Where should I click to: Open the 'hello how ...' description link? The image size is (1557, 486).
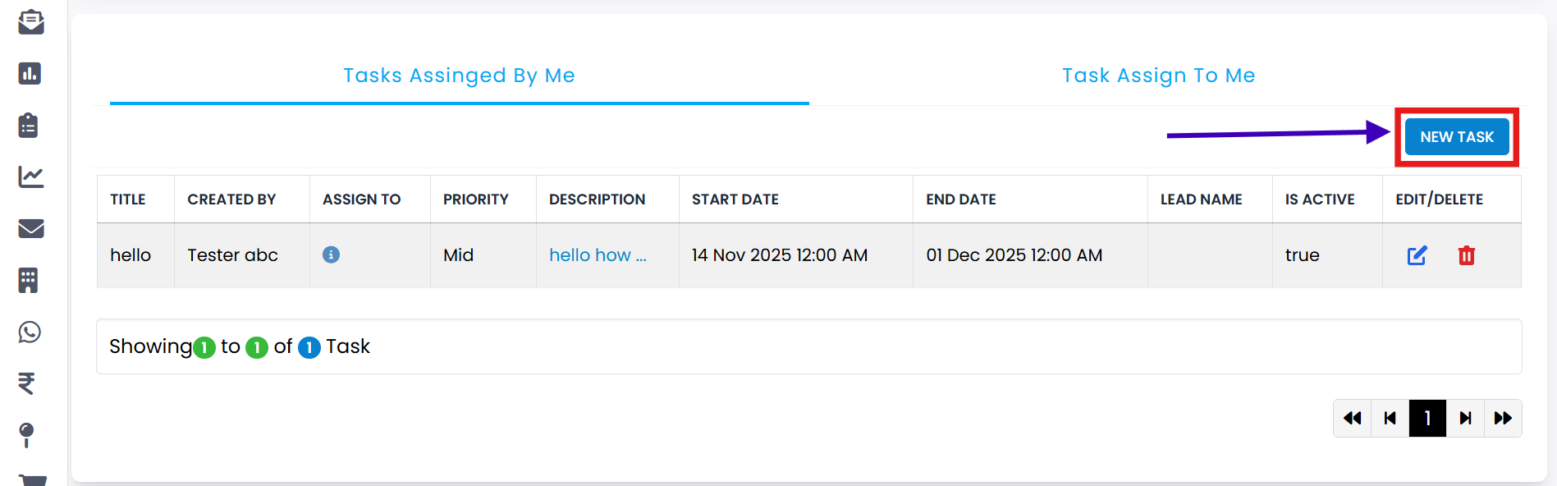pyautogui.click(x=598, y=255)
